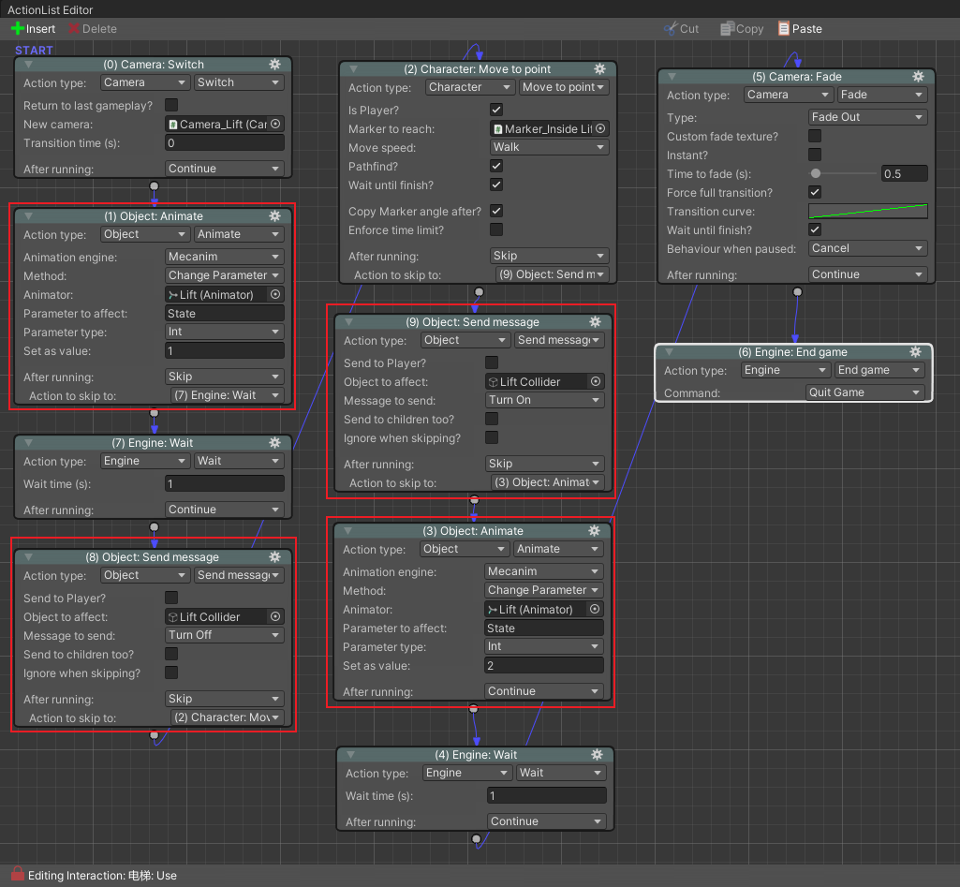Open End game action dropdown in node (6)
The height and width of the screenshot is (887, 960).
pos(879,370)
